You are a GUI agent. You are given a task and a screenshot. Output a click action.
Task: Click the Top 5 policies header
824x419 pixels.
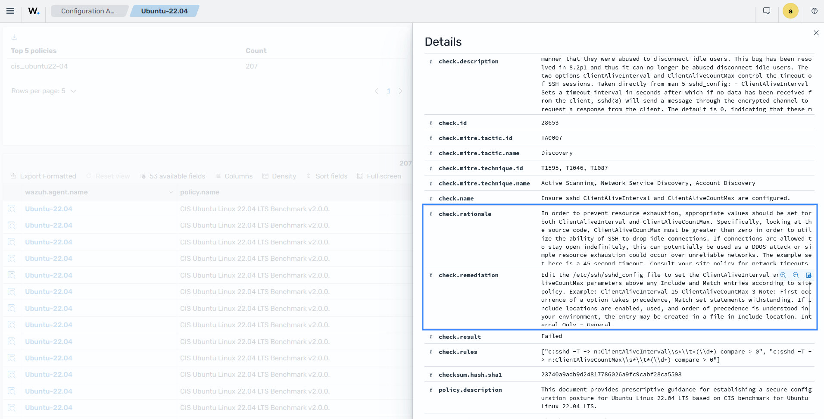[34, 51]
